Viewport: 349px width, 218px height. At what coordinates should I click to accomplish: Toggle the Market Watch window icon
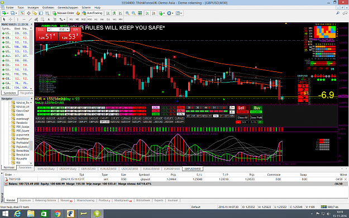click(x=22, y=13)
